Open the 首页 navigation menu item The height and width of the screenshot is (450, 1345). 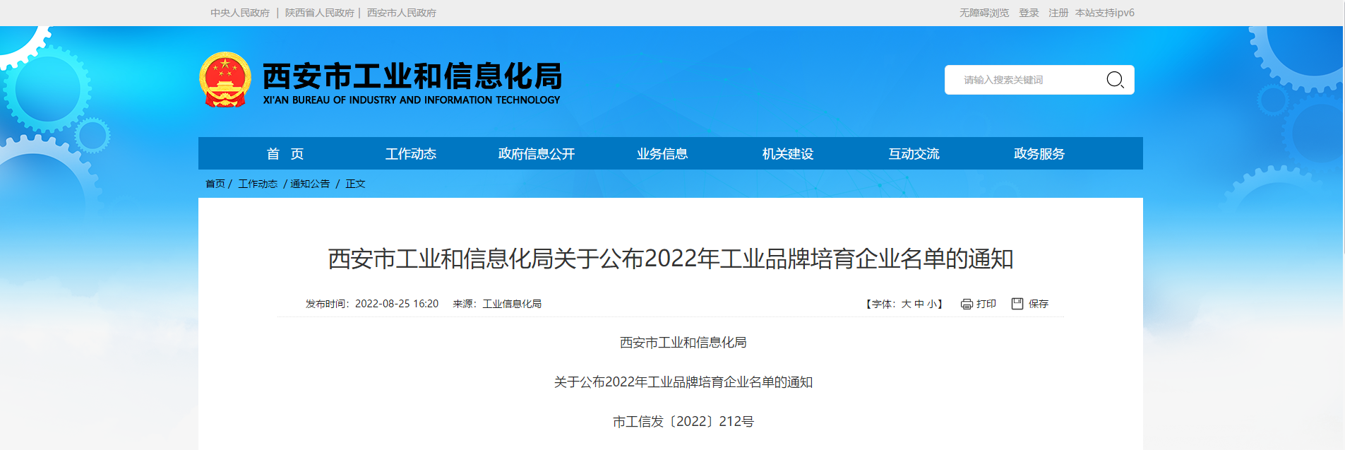(x=285, y=153)
